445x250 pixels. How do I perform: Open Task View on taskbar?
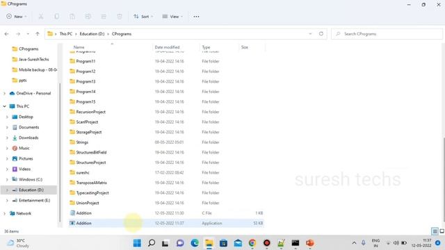coord(165,243)
